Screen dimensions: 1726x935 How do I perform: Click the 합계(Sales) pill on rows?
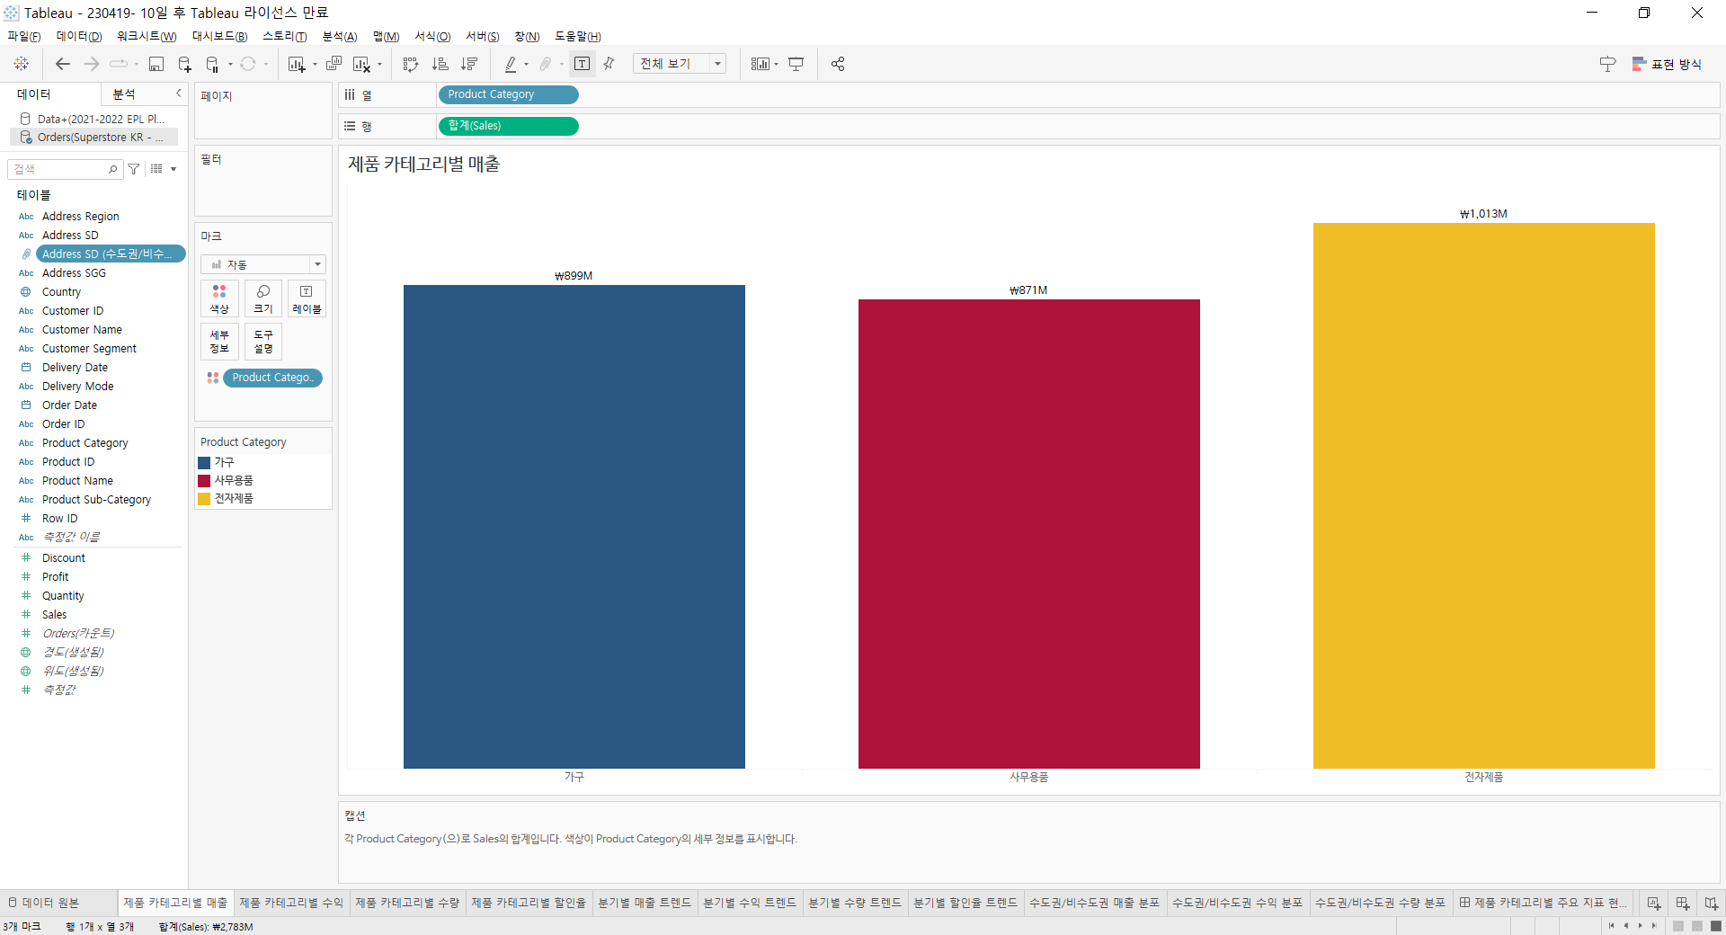[508, 126]
